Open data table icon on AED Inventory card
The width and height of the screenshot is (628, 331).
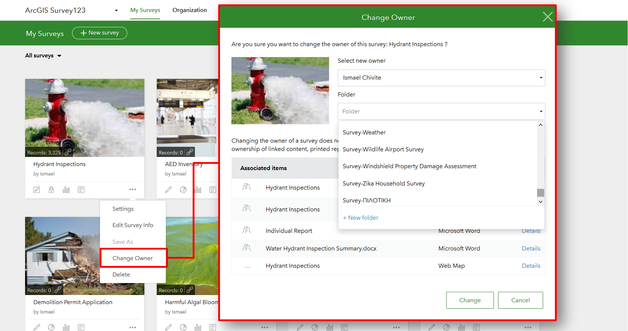213,190
